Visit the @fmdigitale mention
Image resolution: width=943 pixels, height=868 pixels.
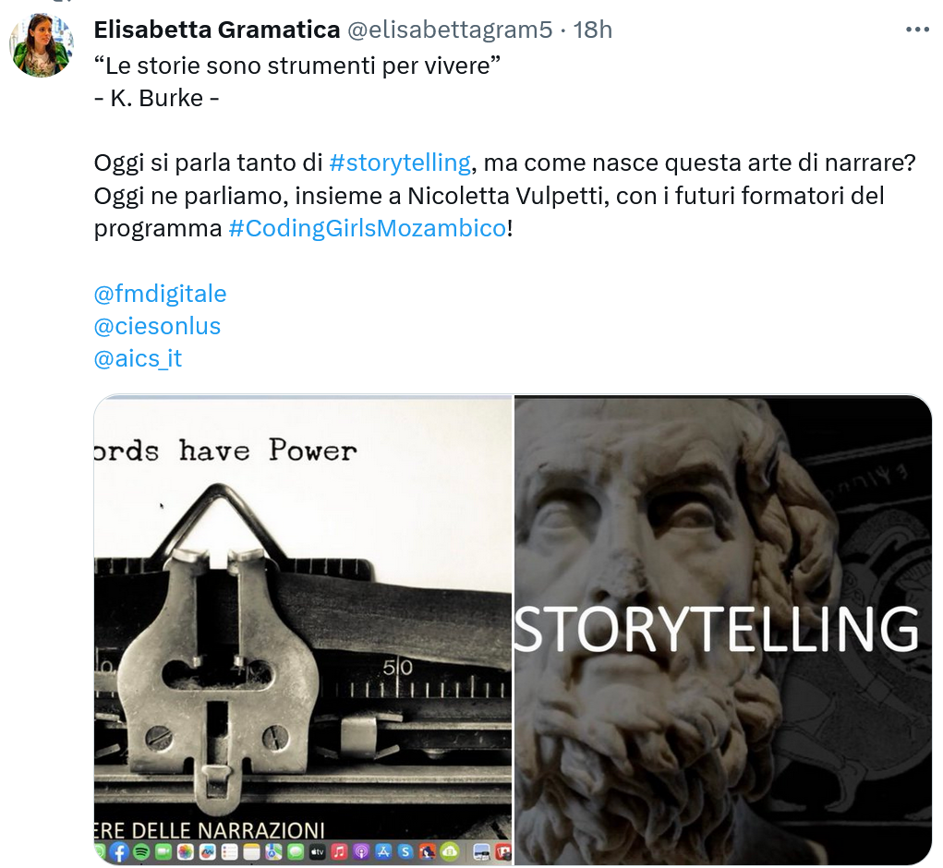(160, 294)
